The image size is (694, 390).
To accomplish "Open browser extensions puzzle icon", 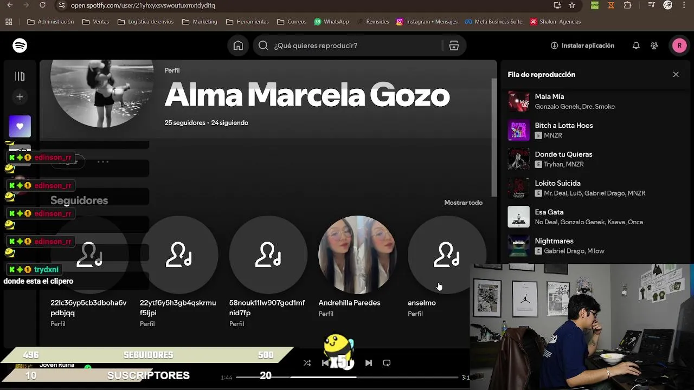I will click(x=628, y=5).
